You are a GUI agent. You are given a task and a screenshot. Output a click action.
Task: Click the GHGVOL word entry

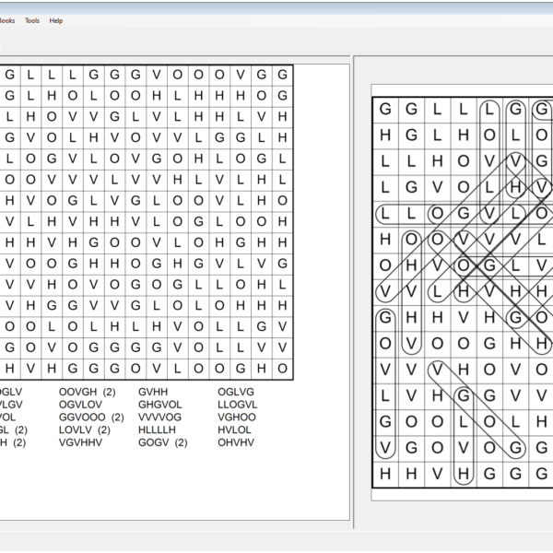tap(159, 405)
